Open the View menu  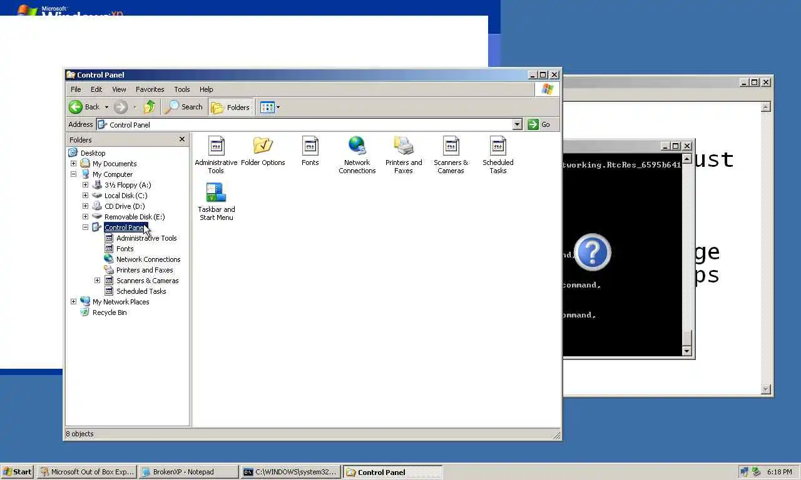(x=119, y=89)
